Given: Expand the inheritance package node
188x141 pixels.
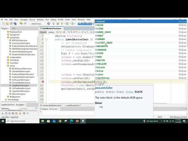Looking at the screenshot, I should (6, 60).
